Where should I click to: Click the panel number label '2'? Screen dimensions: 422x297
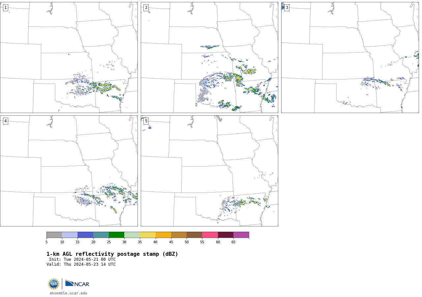[x=146, y=8]
